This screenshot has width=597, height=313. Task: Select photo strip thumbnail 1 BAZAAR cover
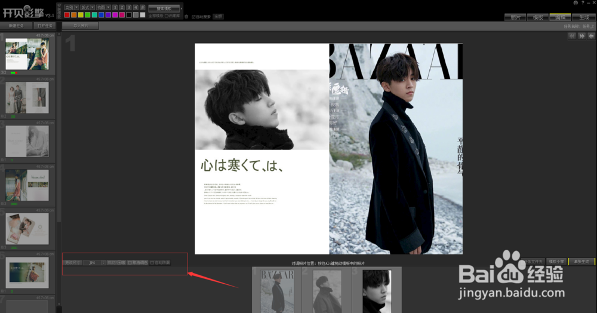[x=277, y=291]
